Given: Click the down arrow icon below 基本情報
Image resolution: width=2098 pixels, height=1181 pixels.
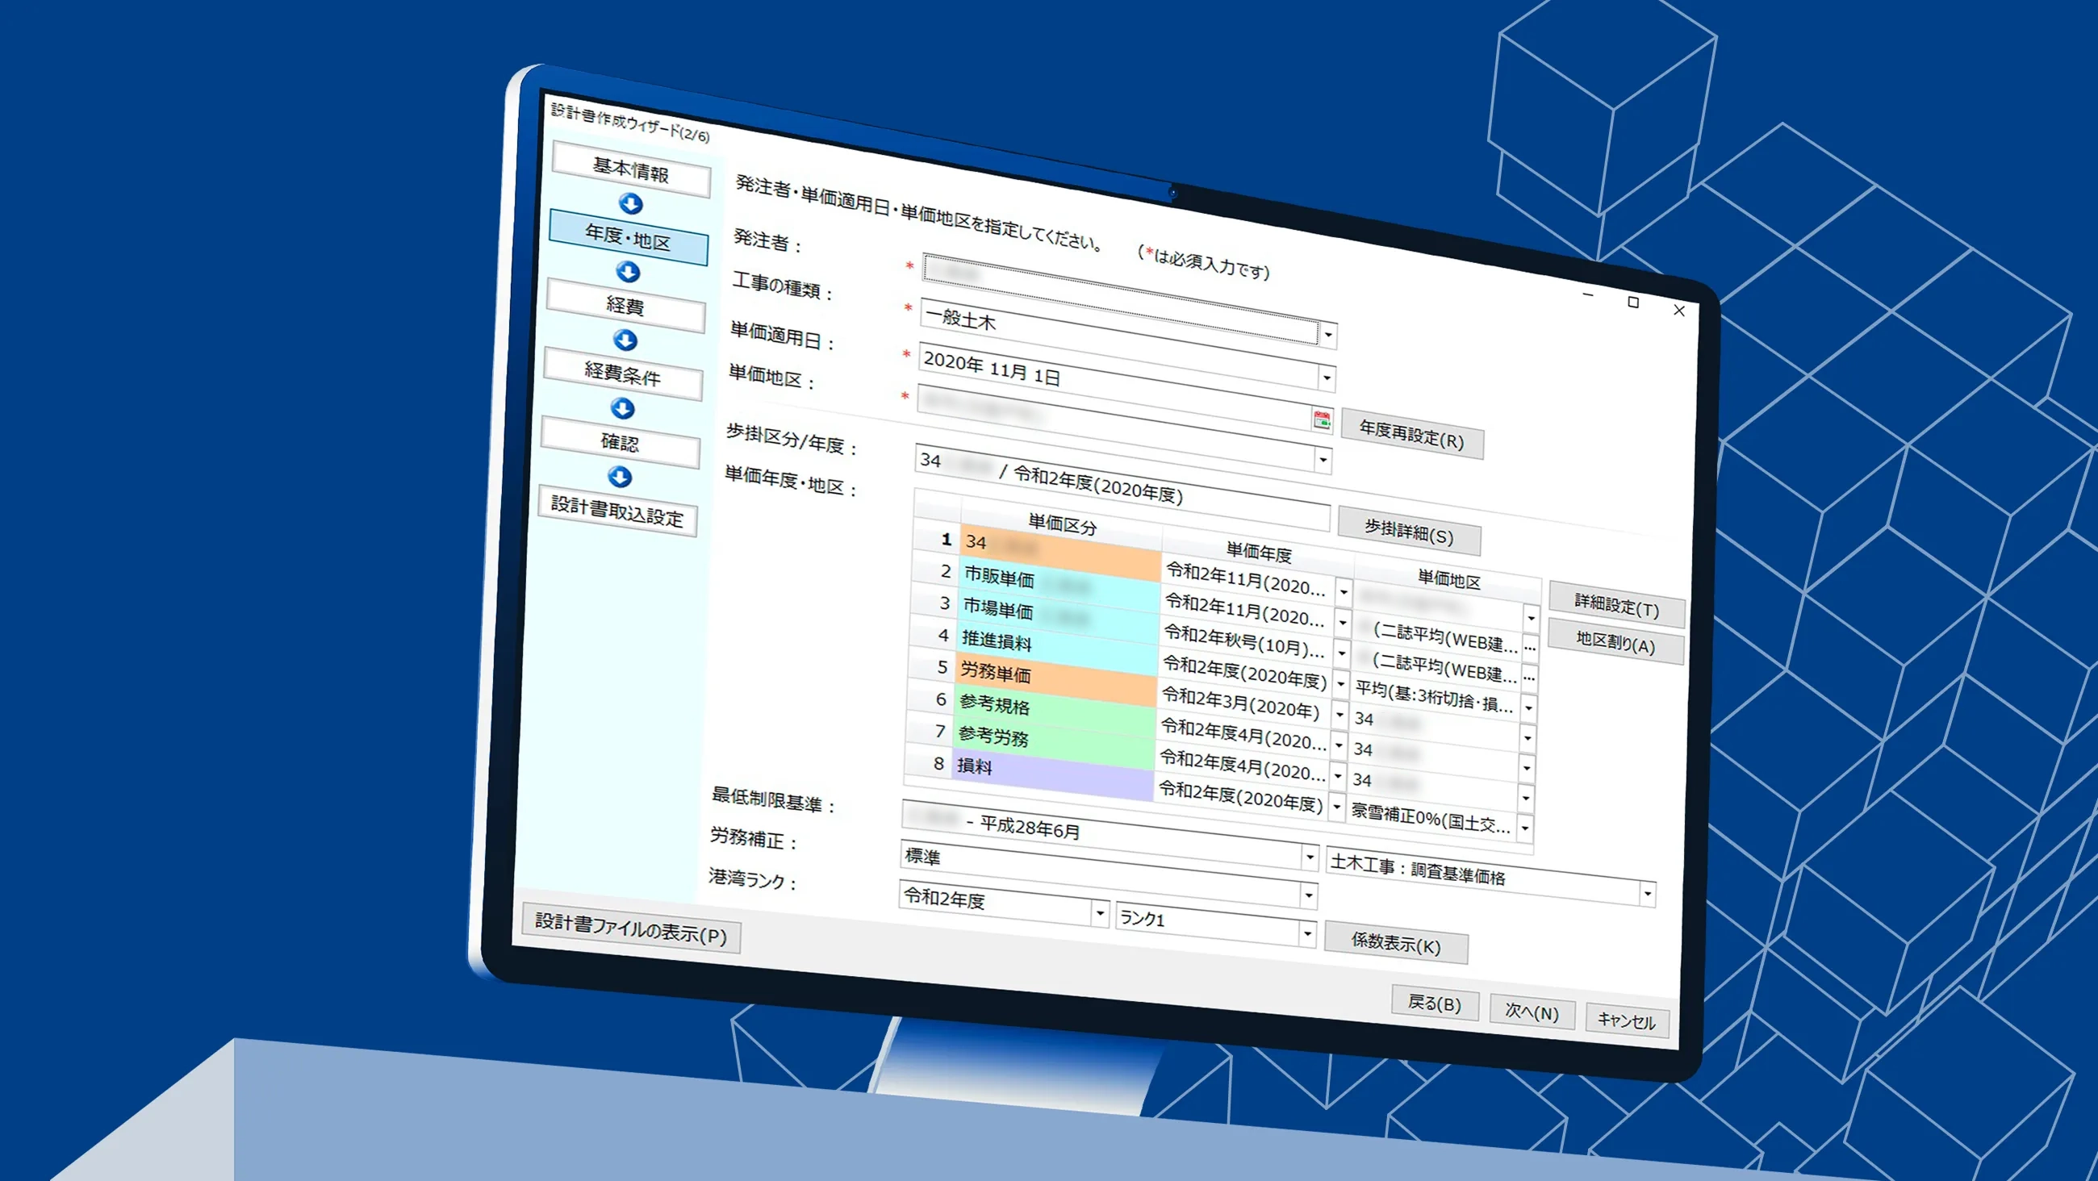Looking at the screenshot, I should click(630, 202).
